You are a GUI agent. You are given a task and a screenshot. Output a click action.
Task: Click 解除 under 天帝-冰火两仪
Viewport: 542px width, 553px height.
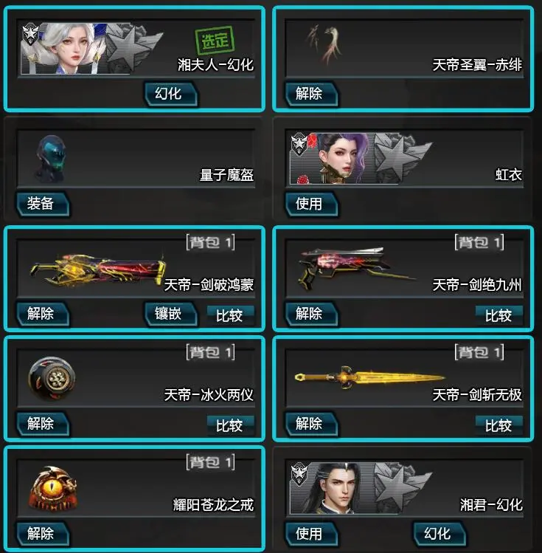click(x=43, y=423)
